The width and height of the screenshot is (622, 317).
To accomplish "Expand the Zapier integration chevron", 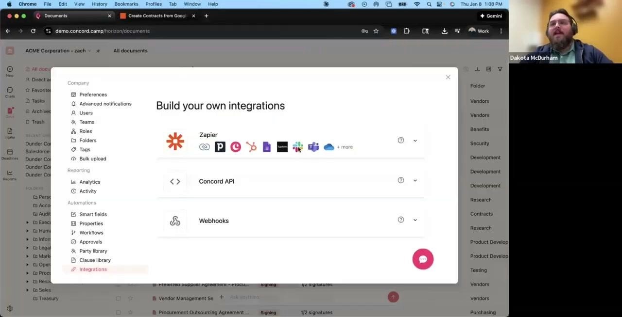I will (415, 141).
